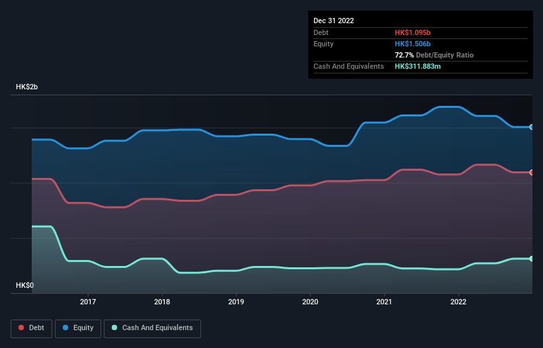Click the red Debt legend dot
Image resolution: width=543 pixels, height=348 pixels.
pyautogui.click(x=21, y=327)
